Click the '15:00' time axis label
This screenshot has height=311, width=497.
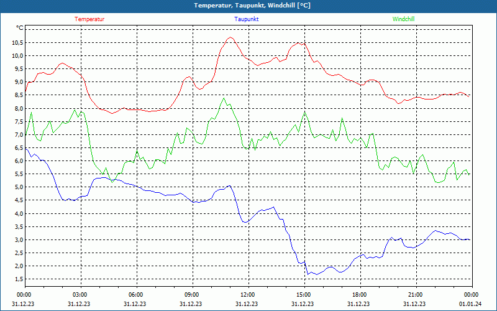click(x=304, y=295)
